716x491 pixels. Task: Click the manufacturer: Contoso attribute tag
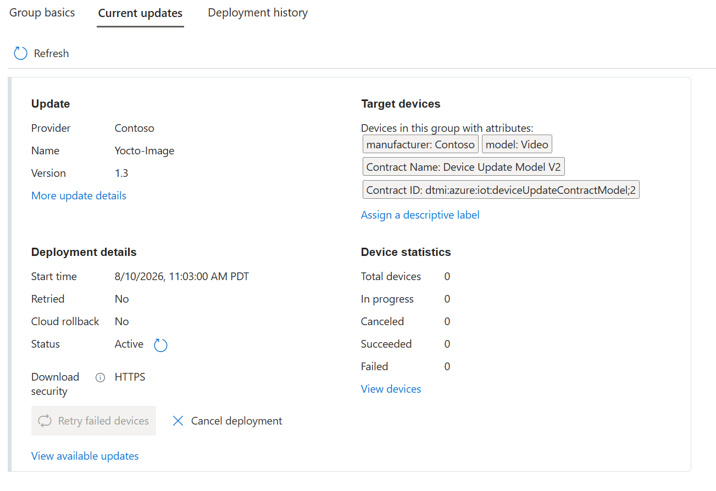point(420,144)
